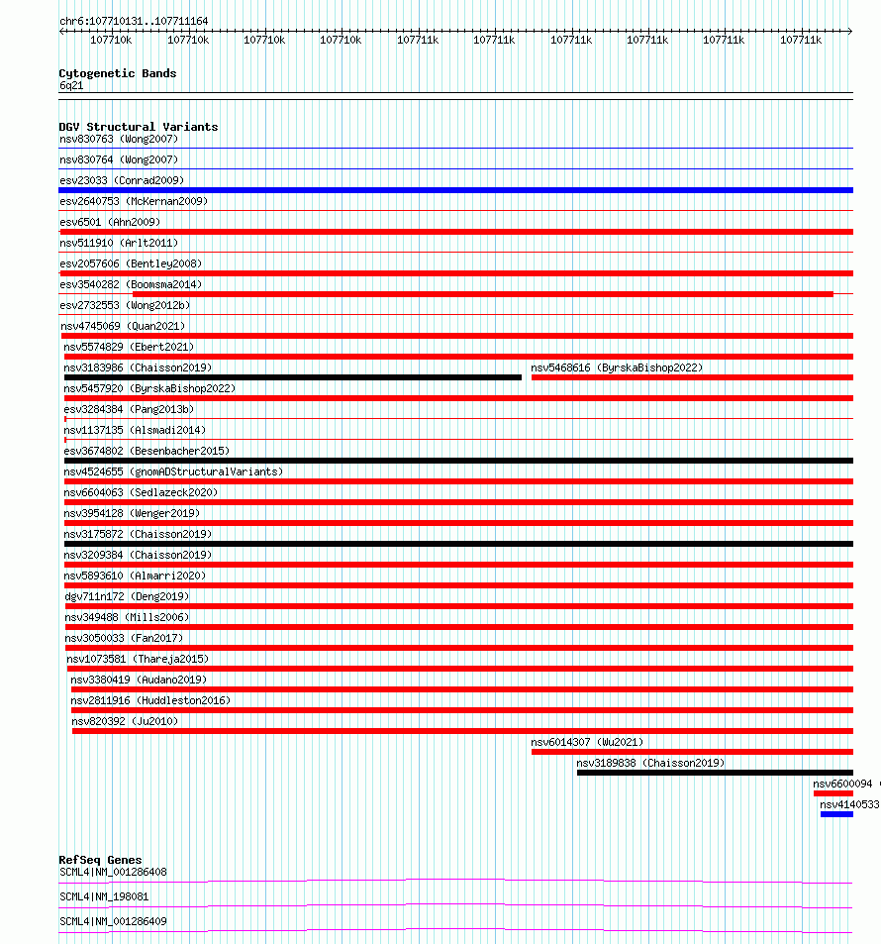Click the ruler's right arrow end
The height and width of the screenshot is (944, 881).
[x=849, y=31]
